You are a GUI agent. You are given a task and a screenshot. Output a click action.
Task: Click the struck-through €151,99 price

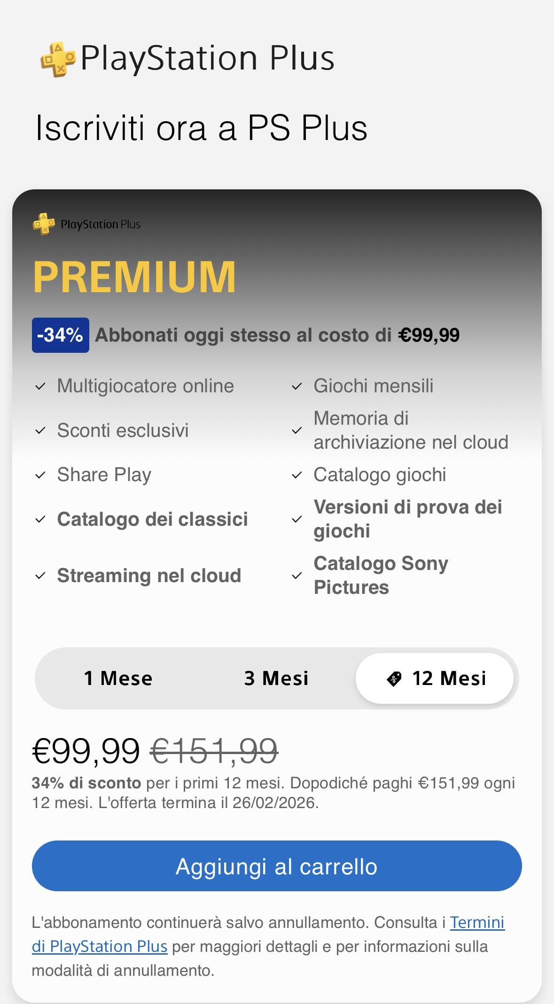point(214,750)
